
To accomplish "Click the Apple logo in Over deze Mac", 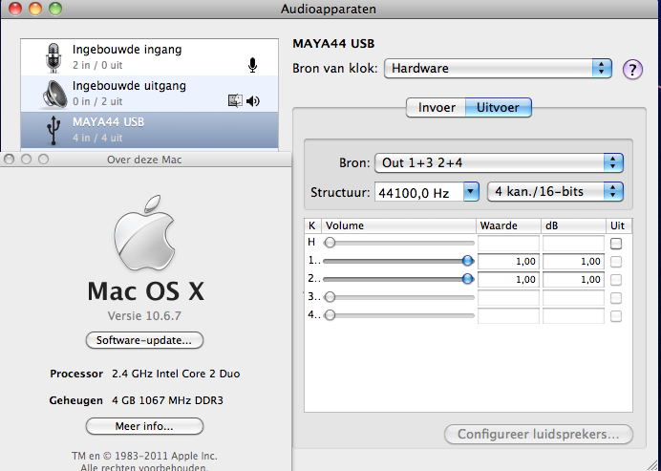I will point(144,232).
